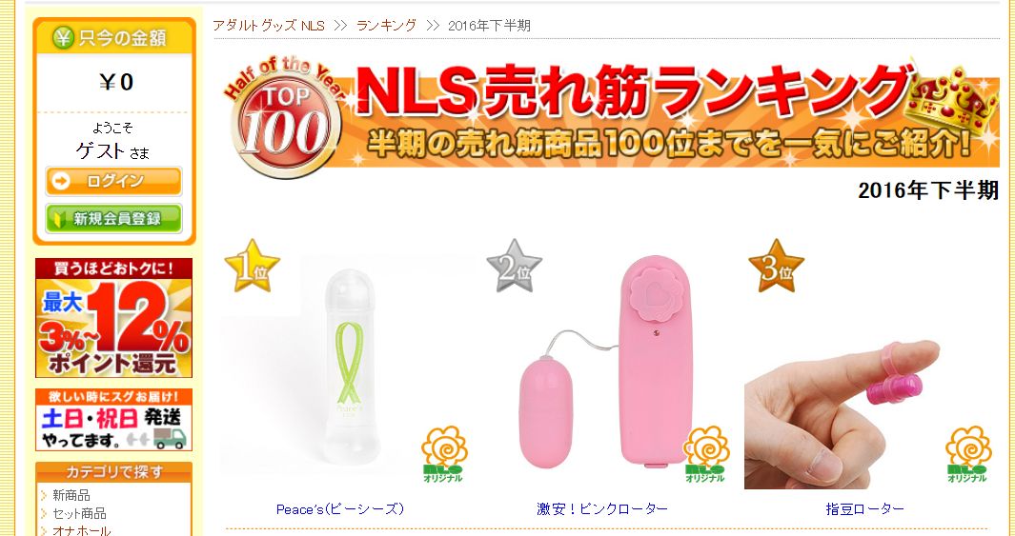Click the gold 1位 star badge

(252, 267)
